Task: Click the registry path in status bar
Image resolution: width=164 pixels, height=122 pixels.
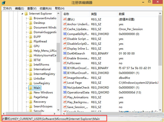Action: pos(51,119)
